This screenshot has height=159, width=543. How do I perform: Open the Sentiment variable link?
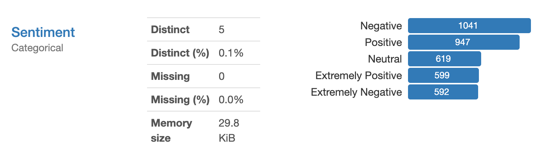coord(43,32)
